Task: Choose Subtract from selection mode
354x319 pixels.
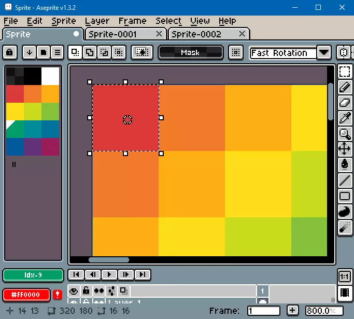Action: pyautogui.click(x=104, y=52)
